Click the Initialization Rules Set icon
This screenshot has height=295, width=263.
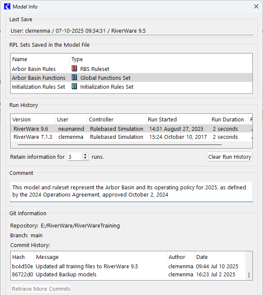click(74, 87)
